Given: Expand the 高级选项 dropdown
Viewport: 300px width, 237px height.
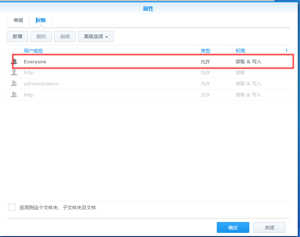Looking at the screenshot, I should pyautogui.click(x=96, y=36).
